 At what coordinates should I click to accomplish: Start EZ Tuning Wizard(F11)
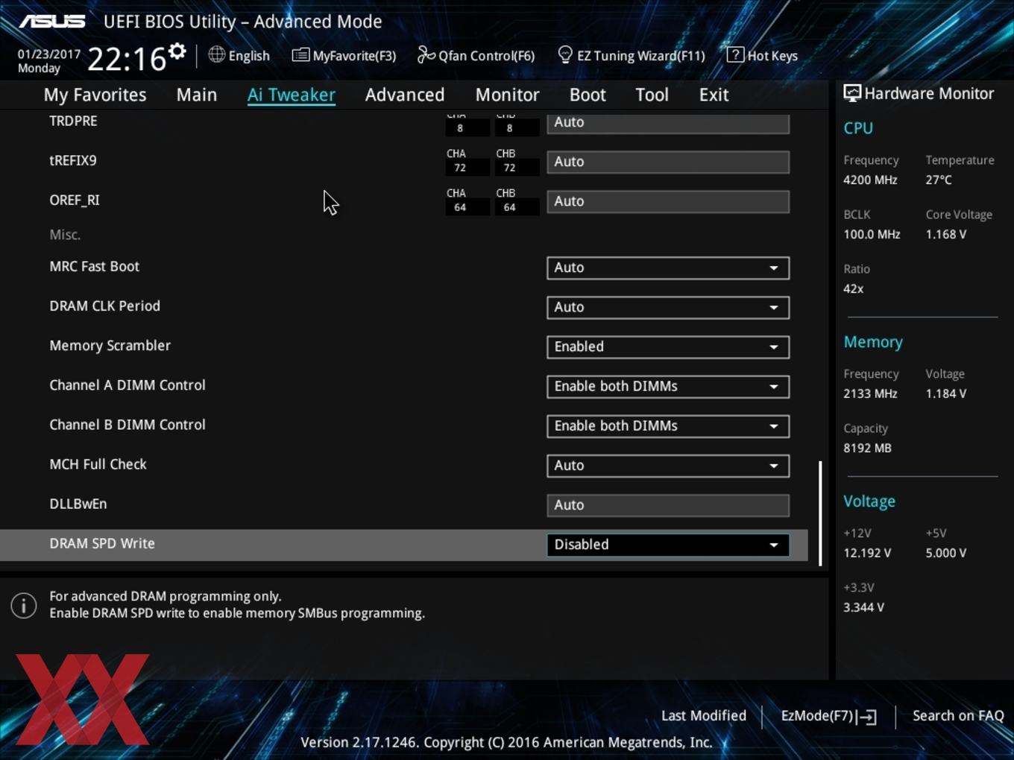(x=632, y=55)
